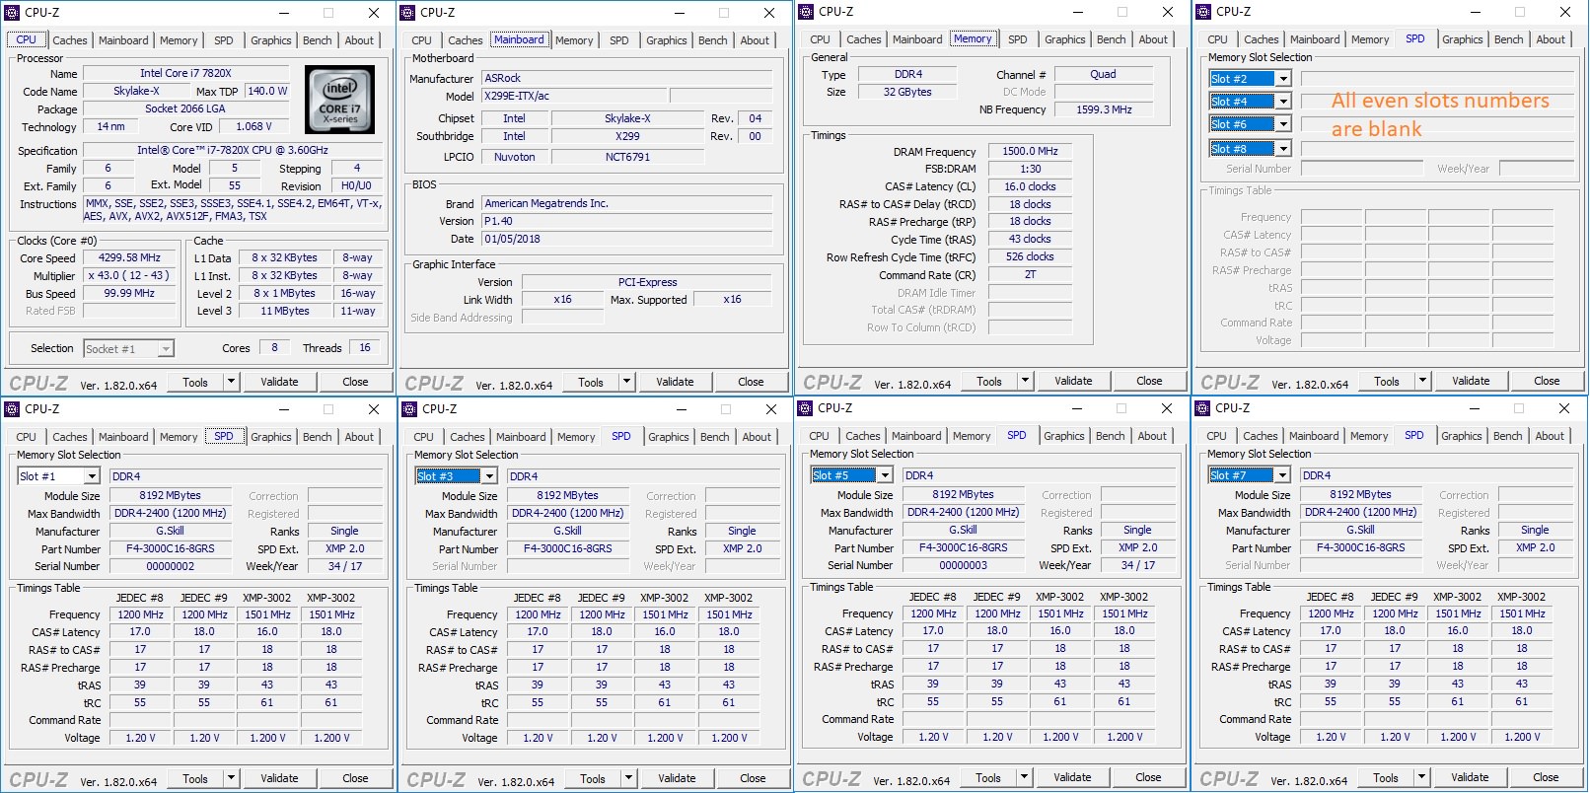1590x793 pixels.
Task: Expand Tools arrow in the Intel Core i7 CPU window
Action: coord(231,382)
